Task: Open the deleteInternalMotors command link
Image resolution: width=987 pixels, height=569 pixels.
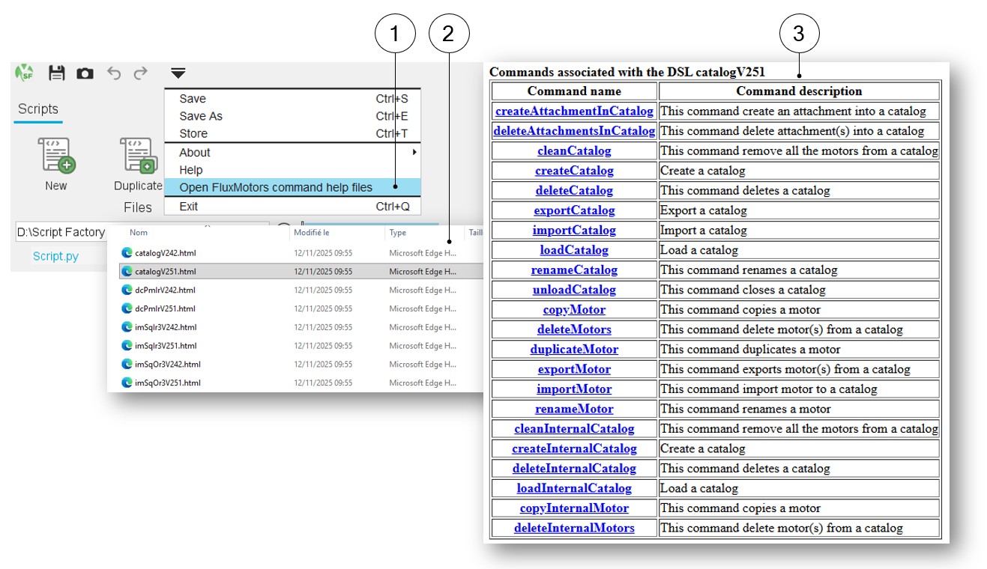Action: tap(574, 528)
